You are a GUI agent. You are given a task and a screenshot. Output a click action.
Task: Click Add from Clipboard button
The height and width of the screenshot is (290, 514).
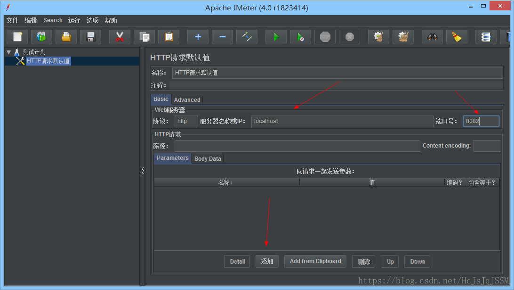point(315,261)
